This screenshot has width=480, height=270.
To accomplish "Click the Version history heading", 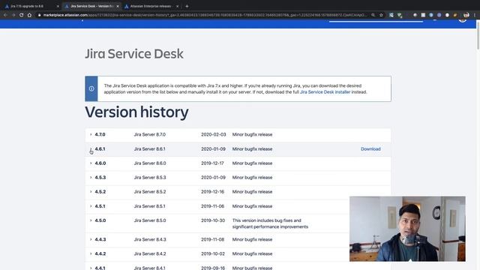I will coord(136,112).
